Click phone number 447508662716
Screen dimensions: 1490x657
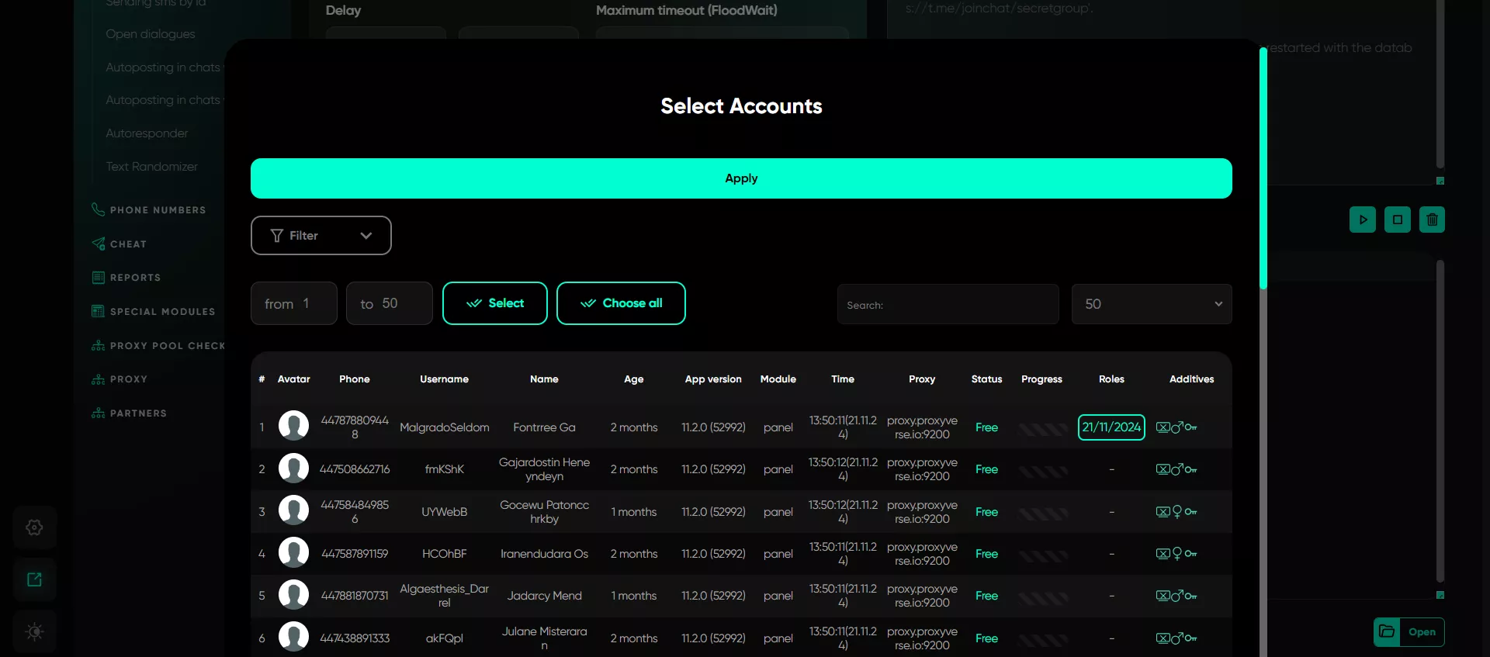[x=355, y=469]
